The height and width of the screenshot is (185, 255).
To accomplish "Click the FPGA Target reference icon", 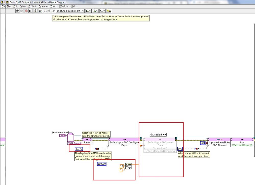I will tap(71, 138).
